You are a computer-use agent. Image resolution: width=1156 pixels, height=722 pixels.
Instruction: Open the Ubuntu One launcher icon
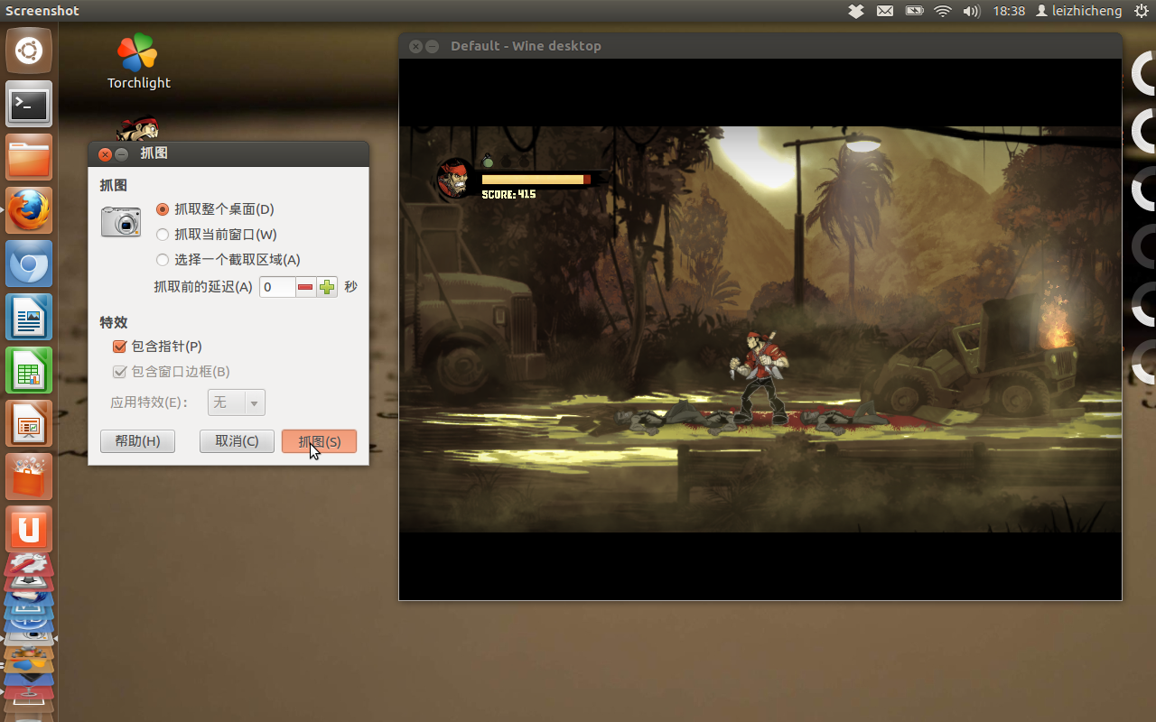(x=29, y=530)
